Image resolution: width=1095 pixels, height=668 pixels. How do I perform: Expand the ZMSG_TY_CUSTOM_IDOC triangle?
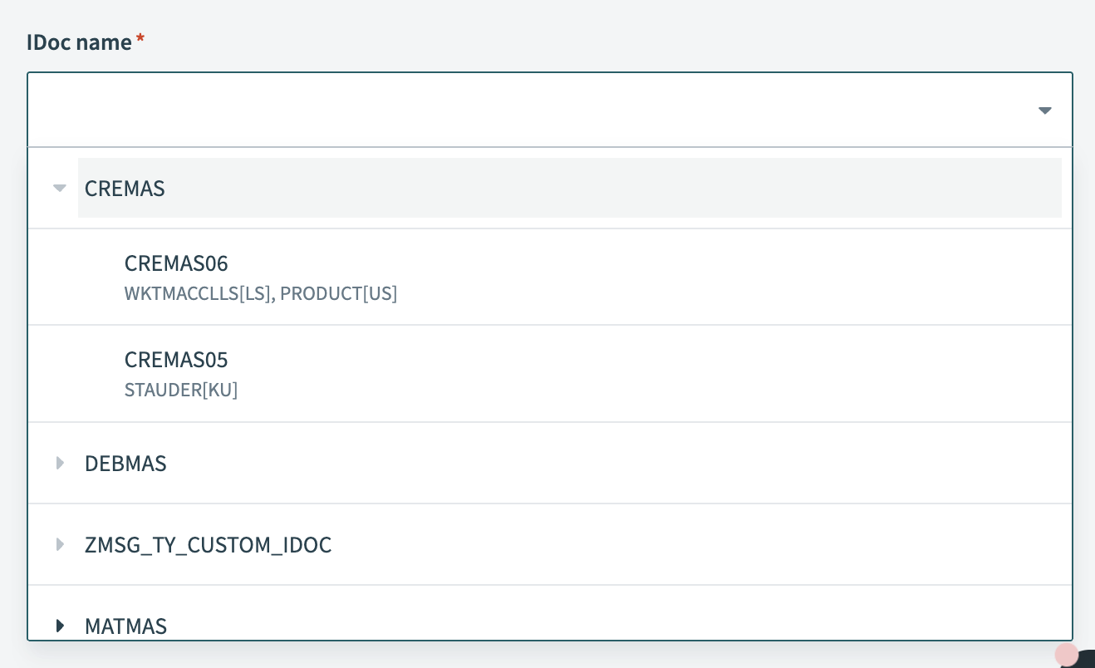[60, 545]
